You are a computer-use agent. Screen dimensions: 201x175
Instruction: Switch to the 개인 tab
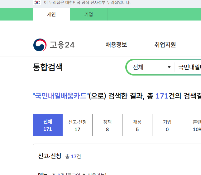point(51,14)
